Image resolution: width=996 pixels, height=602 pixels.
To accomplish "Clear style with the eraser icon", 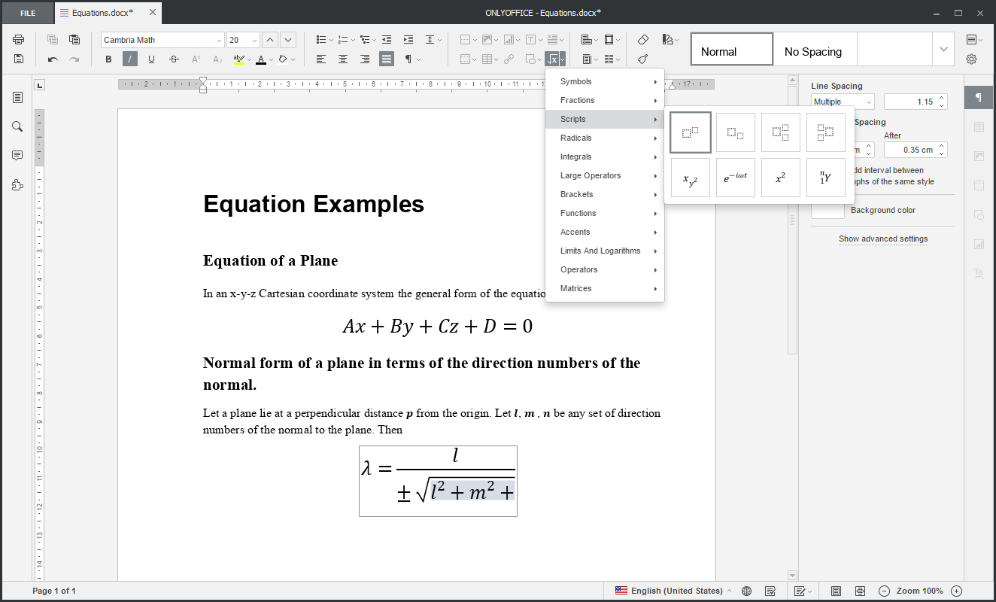I will pos(642,40).
